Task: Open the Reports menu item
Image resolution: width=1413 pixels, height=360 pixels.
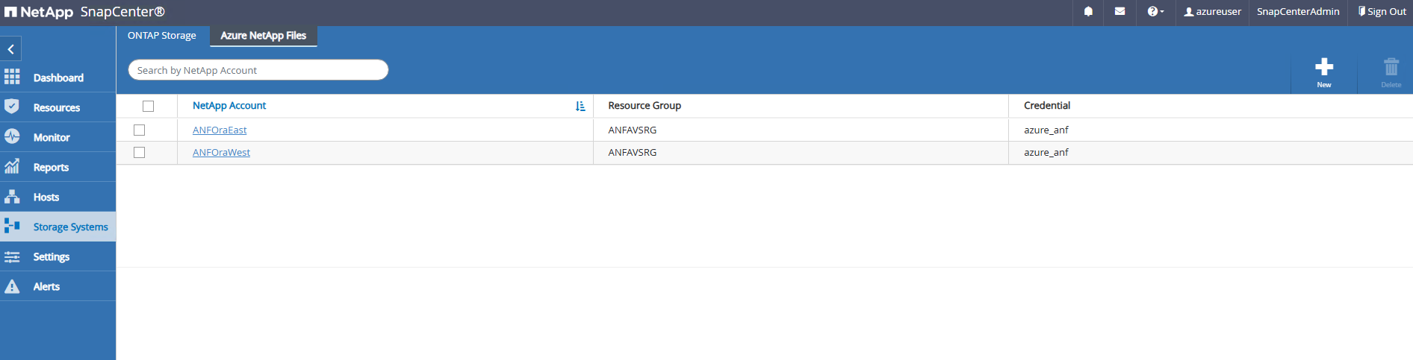Action: (51, 167)
